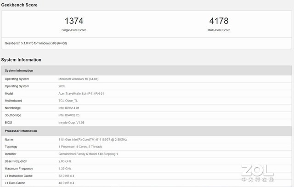Select GenuineIntel Family 6 Model 140 identifier
Viewport: 294px width, 187px height.
[88, 154]
